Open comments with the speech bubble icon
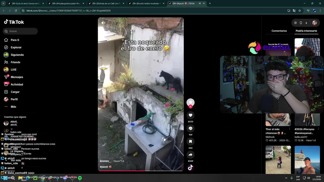324x182 pixels. [190, 128]
